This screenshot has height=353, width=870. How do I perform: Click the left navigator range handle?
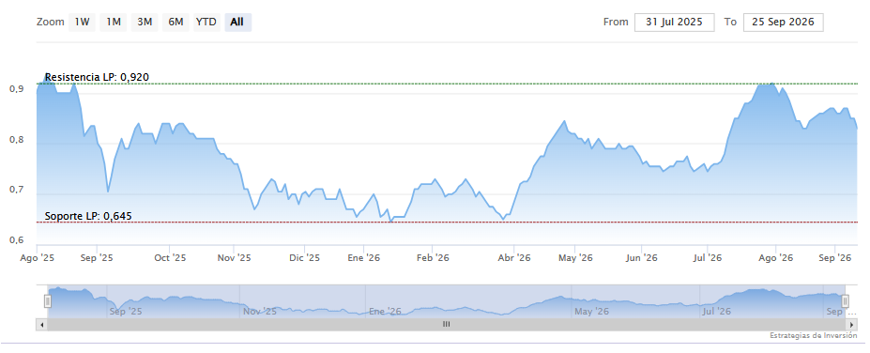(x=48, y=300)
